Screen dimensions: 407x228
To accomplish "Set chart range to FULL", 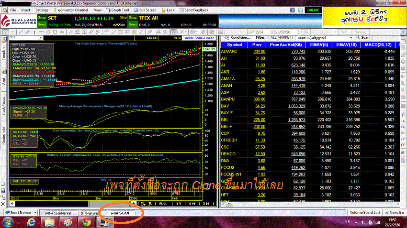I will [163, 204].
